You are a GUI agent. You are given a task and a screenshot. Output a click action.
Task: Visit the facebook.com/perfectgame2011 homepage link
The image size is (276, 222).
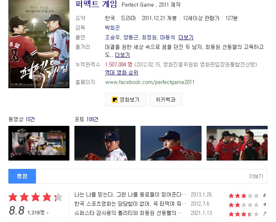[149, 82]
